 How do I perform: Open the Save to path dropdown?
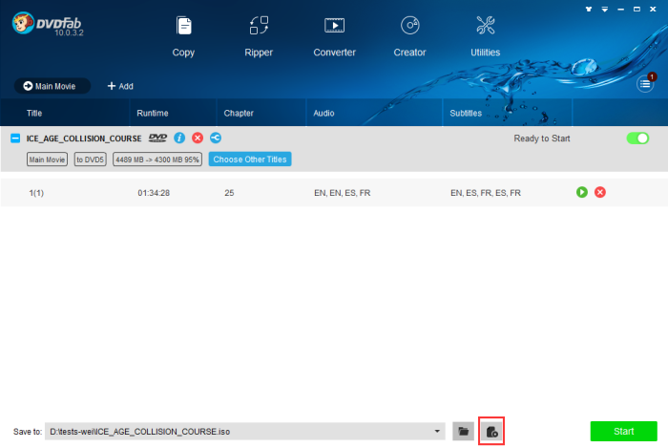tap(438, 432)
